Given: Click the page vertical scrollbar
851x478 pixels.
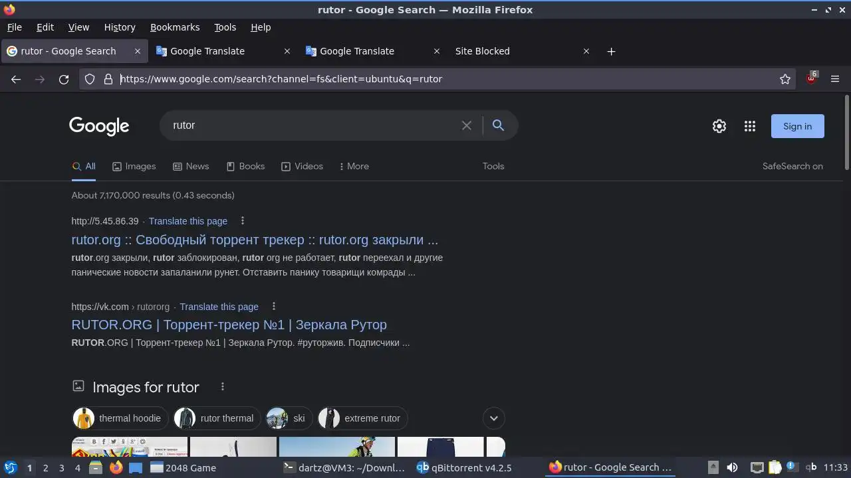Looking at the screenshot, I should pos(846,133).
